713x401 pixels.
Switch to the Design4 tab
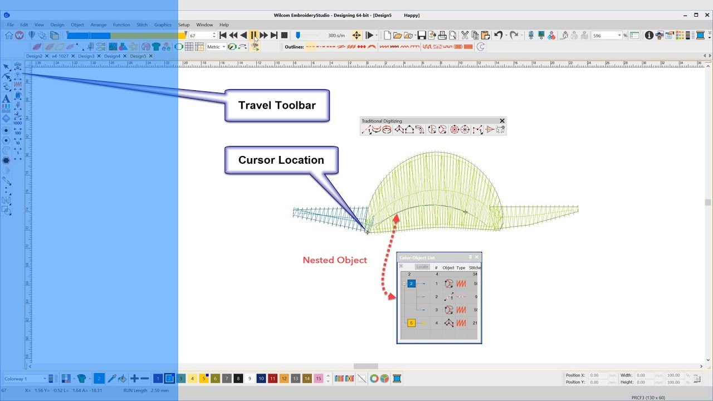111,56
